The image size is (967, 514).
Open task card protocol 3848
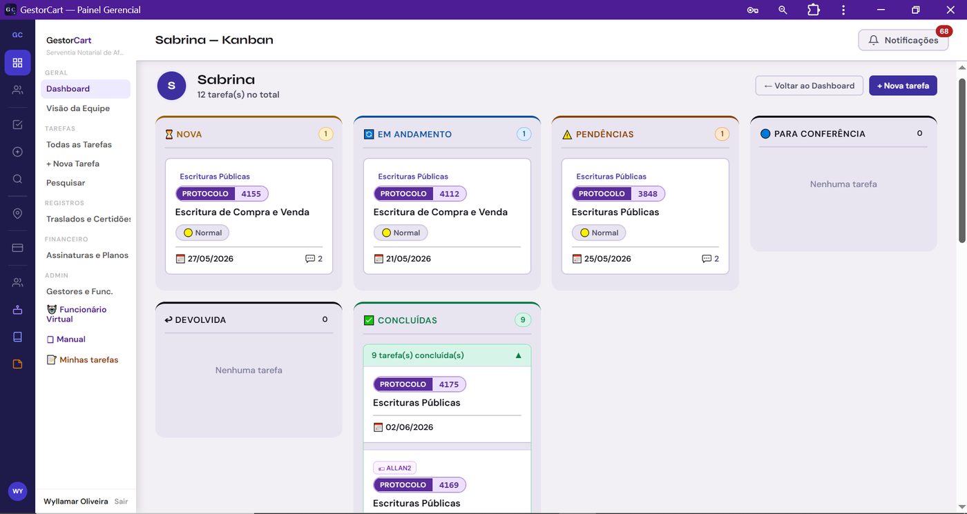coord(645,216)
